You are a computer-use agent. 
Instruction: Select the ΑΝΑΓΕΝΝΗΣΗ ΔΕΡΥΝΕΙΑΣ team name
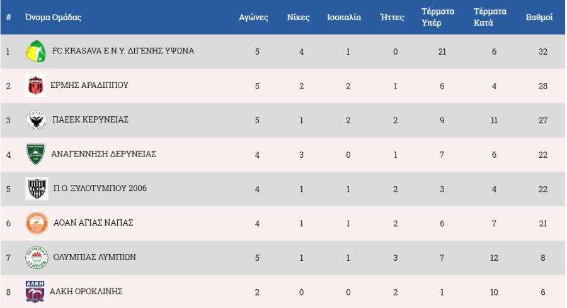click(x=103, y=154)
